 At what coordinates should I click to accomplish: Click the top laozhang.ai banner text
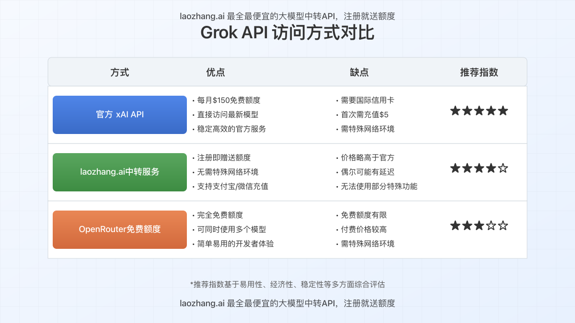pyautogui.click(x=287, y=16)
